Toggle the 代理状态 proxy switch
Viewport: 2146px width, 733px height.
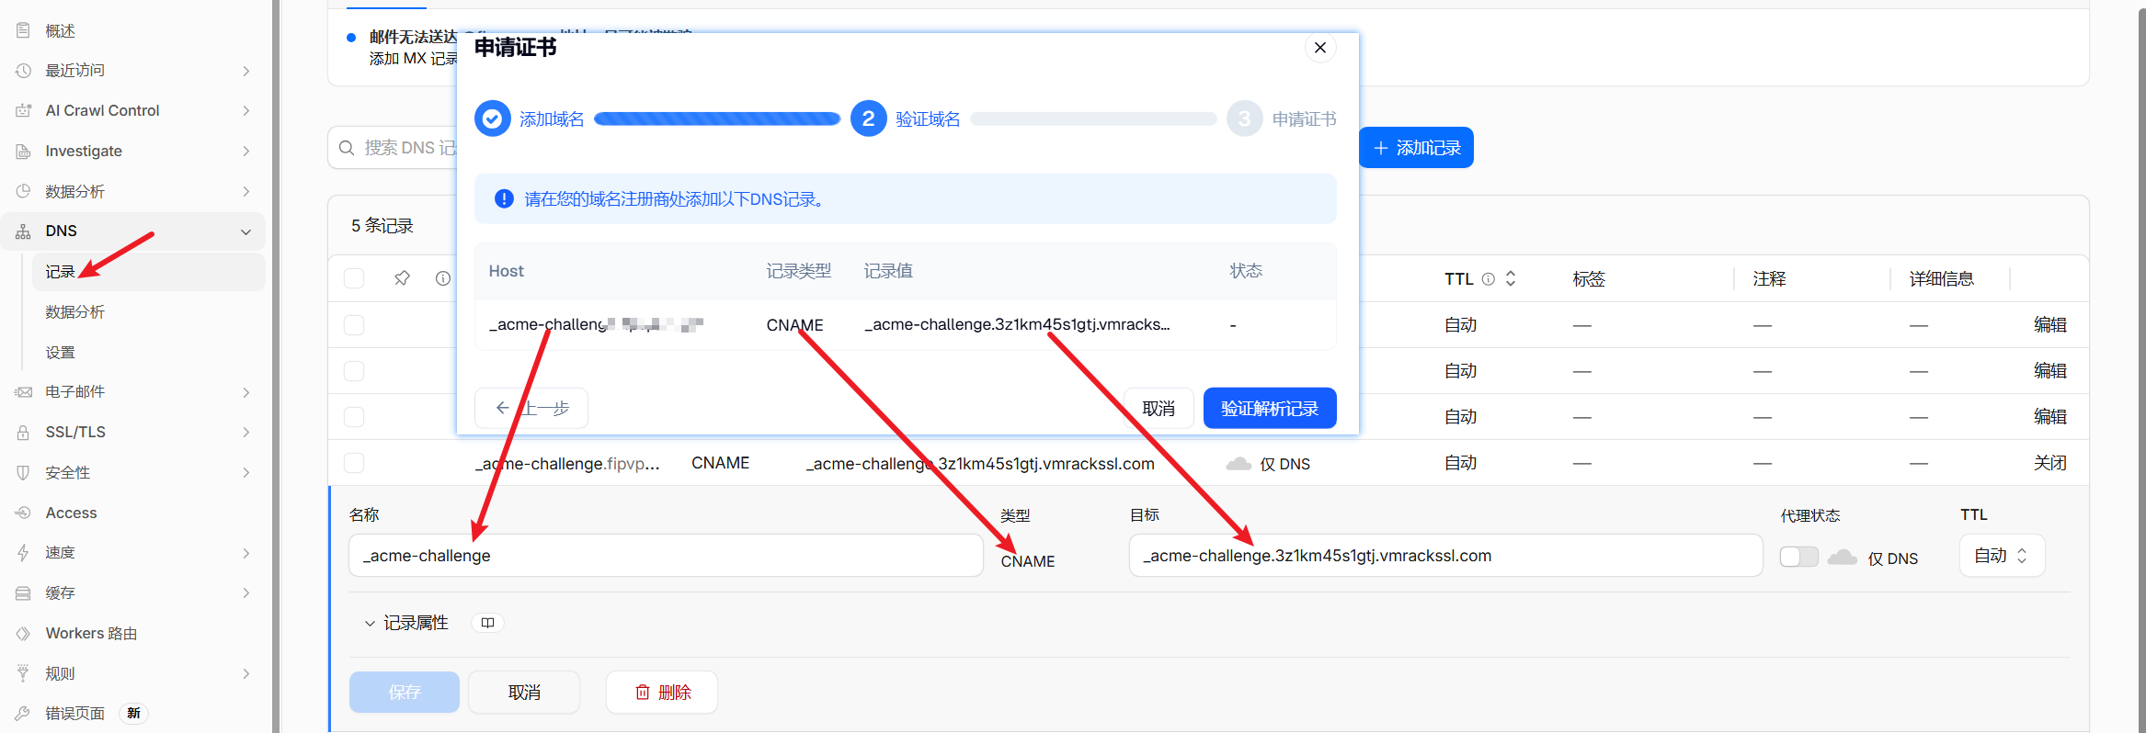pos(1799,557)
